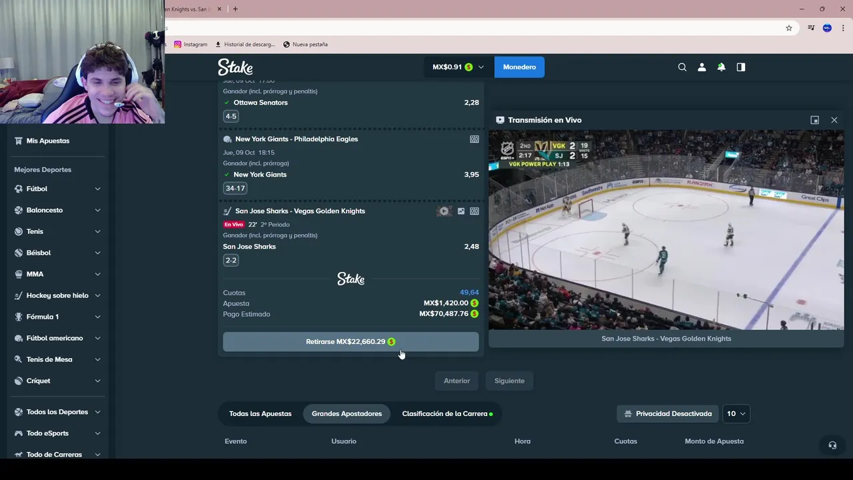Click the Siguiente pagination button

click(x=509, y=381)
